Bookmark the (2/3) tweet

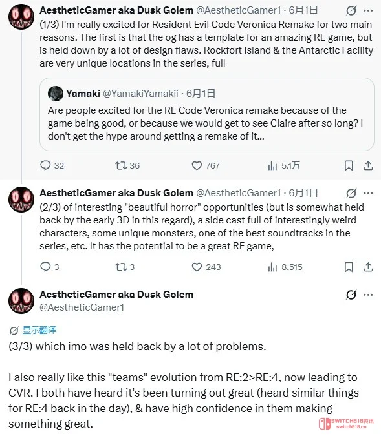point(349,267)
